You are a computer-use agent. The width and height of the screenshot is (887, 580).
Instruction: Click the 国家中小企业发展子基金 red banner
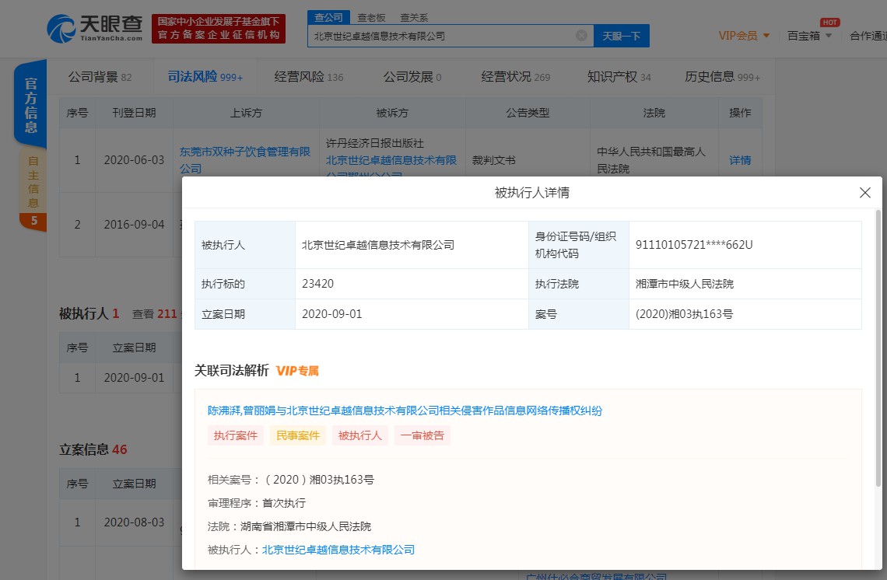(x=219, y=28)
